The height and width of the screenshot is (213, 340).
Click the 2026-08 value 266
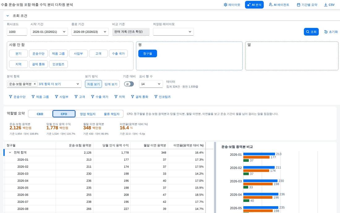[x=89, y=209]
